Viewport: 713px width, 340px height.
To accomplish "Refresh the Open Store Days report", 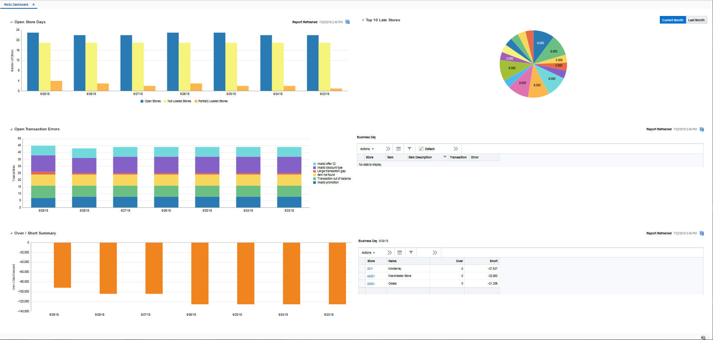I will (347, 22).
